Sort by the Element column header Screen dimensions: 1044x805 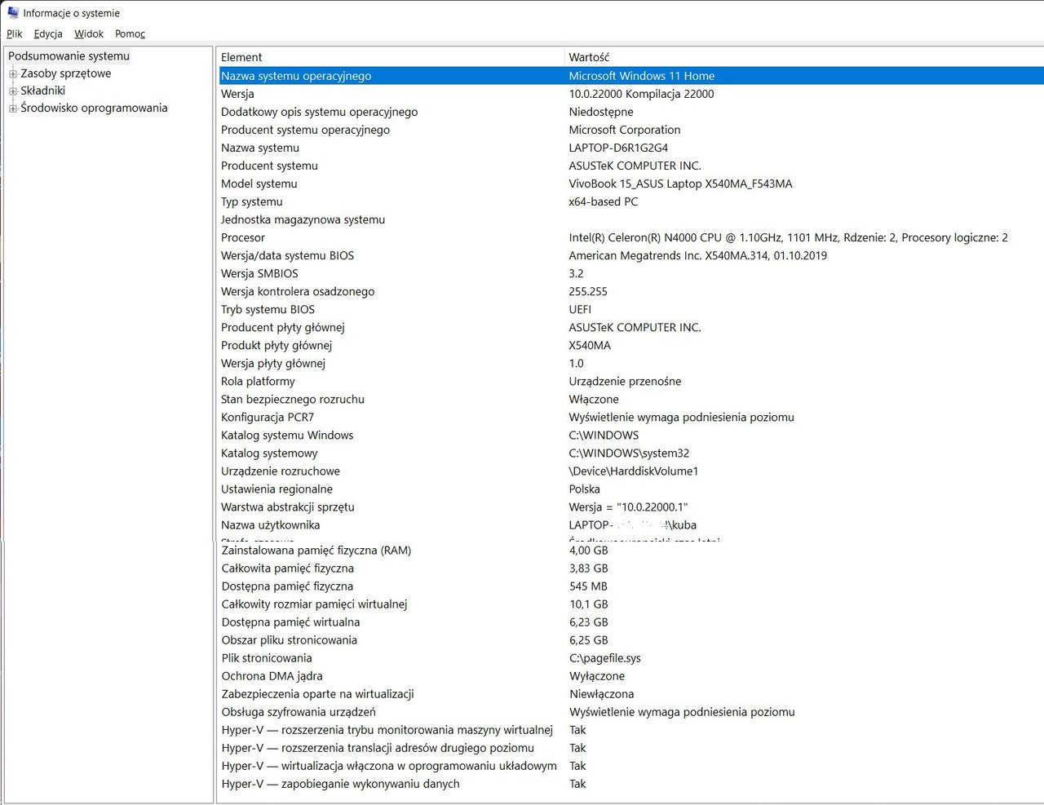pyautogui.click(x=391, y=57)
